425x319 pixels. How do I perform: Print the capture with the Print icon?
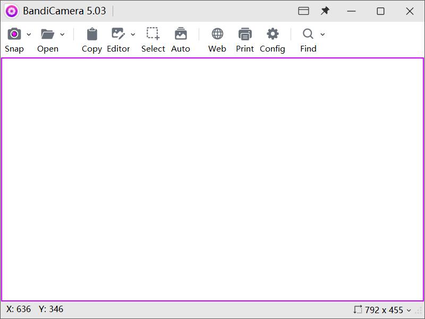click(245, 34)
